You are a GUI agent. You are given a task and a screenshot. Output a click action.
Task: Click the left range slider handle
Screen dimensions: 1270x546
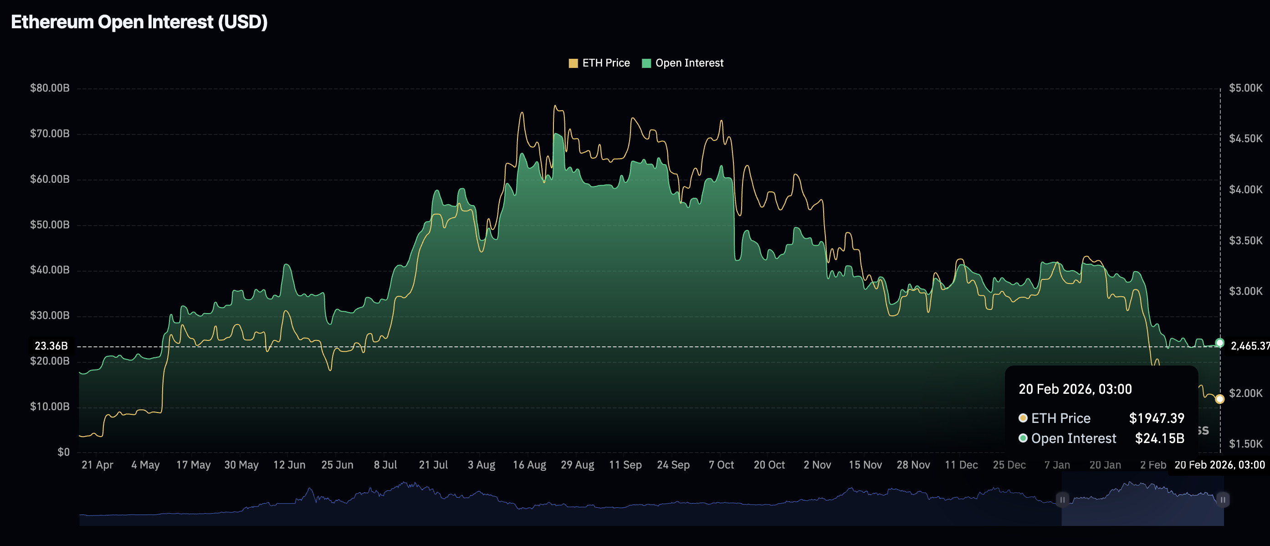coord(1062,500)
